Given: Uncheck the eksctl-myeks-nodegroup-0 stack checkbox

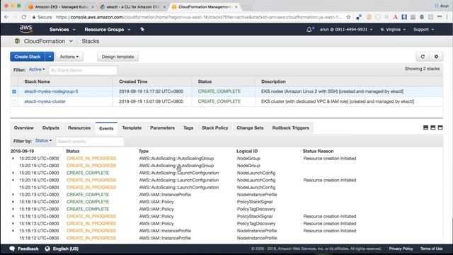Looking at the screenshot, I should click(x=14, y=91).
